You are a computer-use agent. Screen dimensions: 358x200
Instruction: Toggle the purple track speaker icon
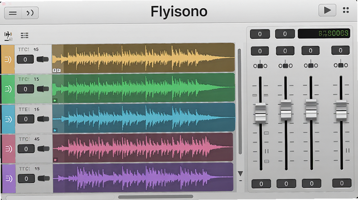coord(9,179)
